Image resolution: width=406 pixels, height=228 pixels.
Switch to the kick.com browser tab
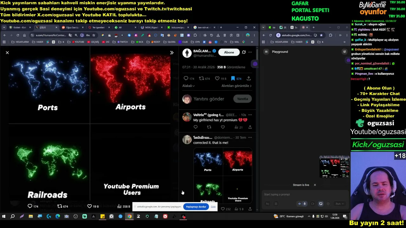[x=178, y=28]
